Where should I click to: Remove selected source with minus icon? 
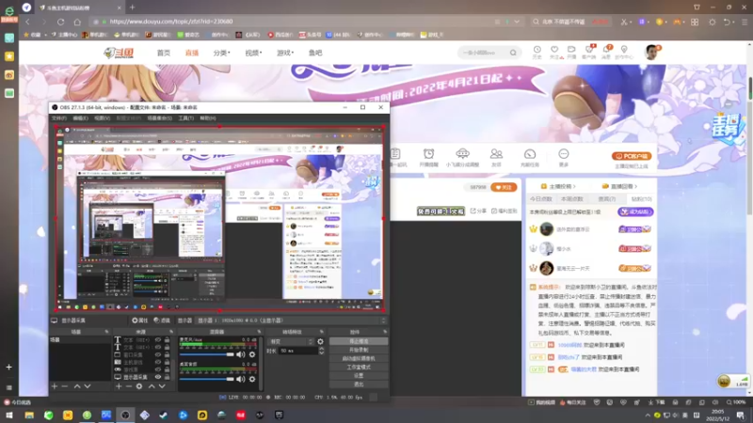[129, 386]
